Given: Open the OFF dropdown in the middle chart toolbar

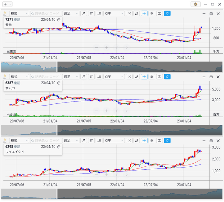Looking at the screenshot, I should pos(114,77).
